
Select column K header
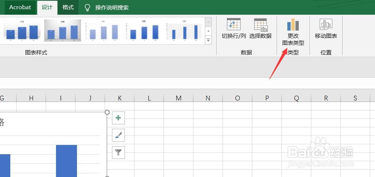click(120, 98)
